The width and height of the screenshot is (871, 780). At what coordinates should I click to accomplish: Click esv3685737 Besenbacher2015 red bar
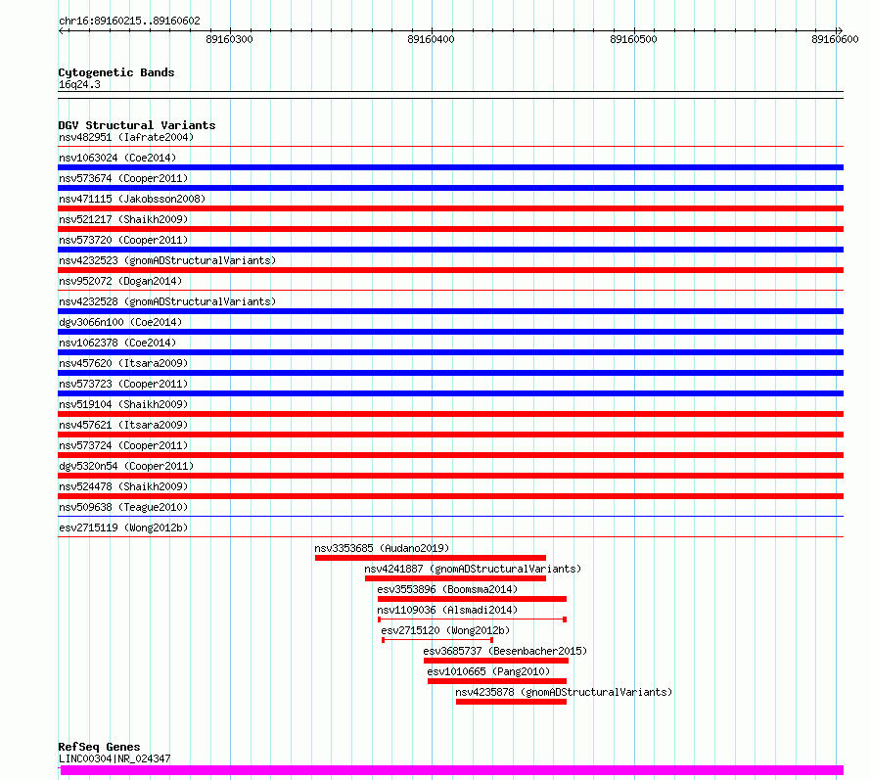click(496, 661)
